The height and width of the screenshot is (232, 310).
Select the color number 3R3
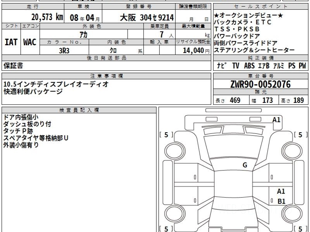pos(64,51)
